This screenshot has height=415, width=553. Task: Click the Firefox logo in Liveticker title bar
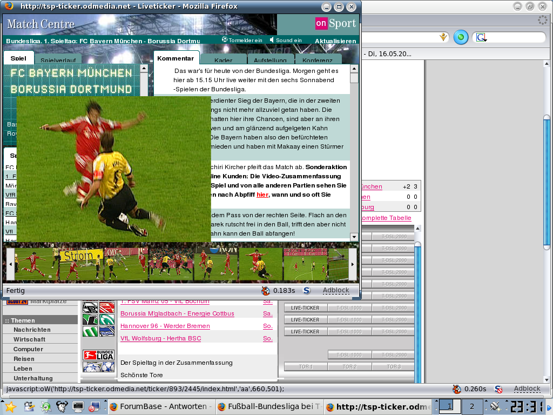(x=9, y=5)
